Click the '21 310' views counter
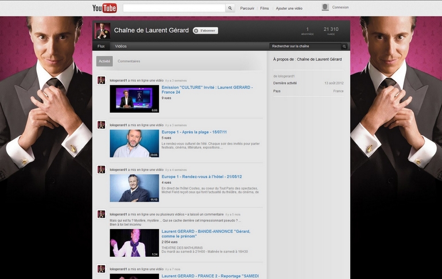The image size is (442, 279). coord(331,29)
